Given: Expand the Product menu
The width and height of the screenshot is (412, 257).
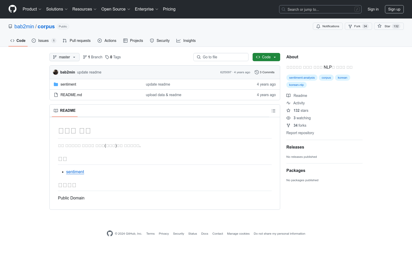Looking at the screenshot, I should [32, 9].
